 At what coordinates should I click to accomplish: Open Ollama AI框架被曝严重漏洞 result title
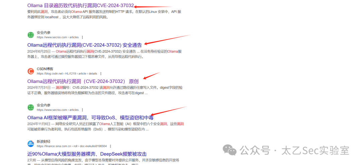[90, 118]
